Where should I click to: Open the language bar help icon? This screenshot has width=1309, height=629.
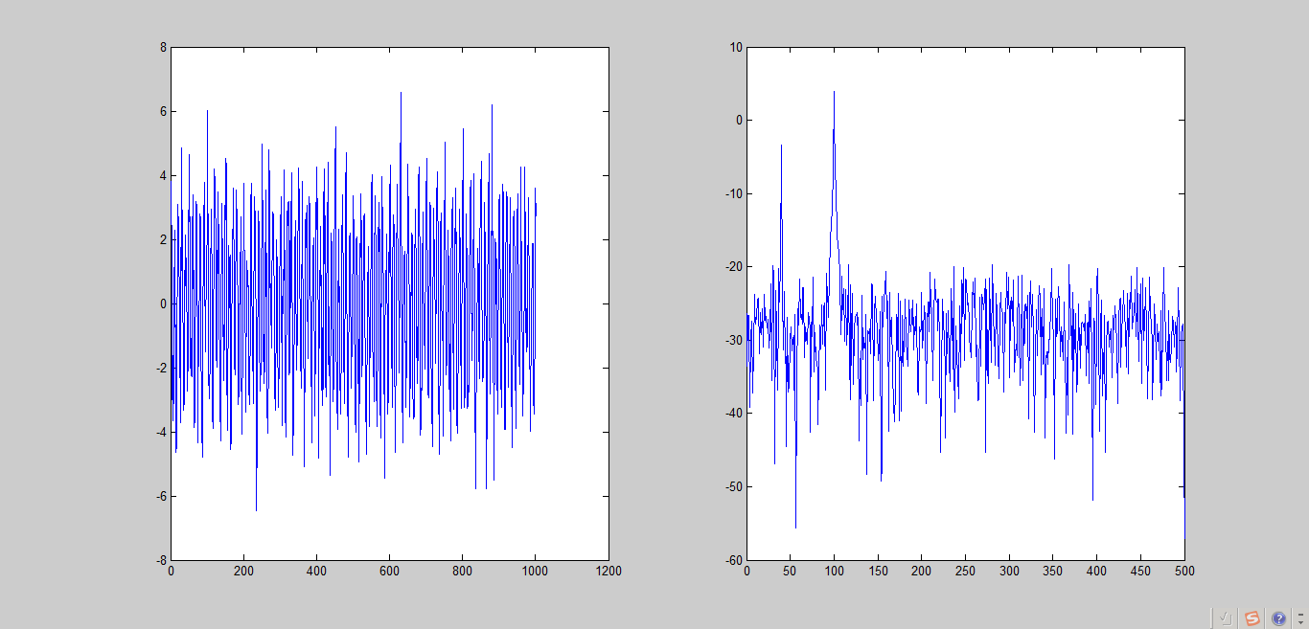tap(1278, 618)
